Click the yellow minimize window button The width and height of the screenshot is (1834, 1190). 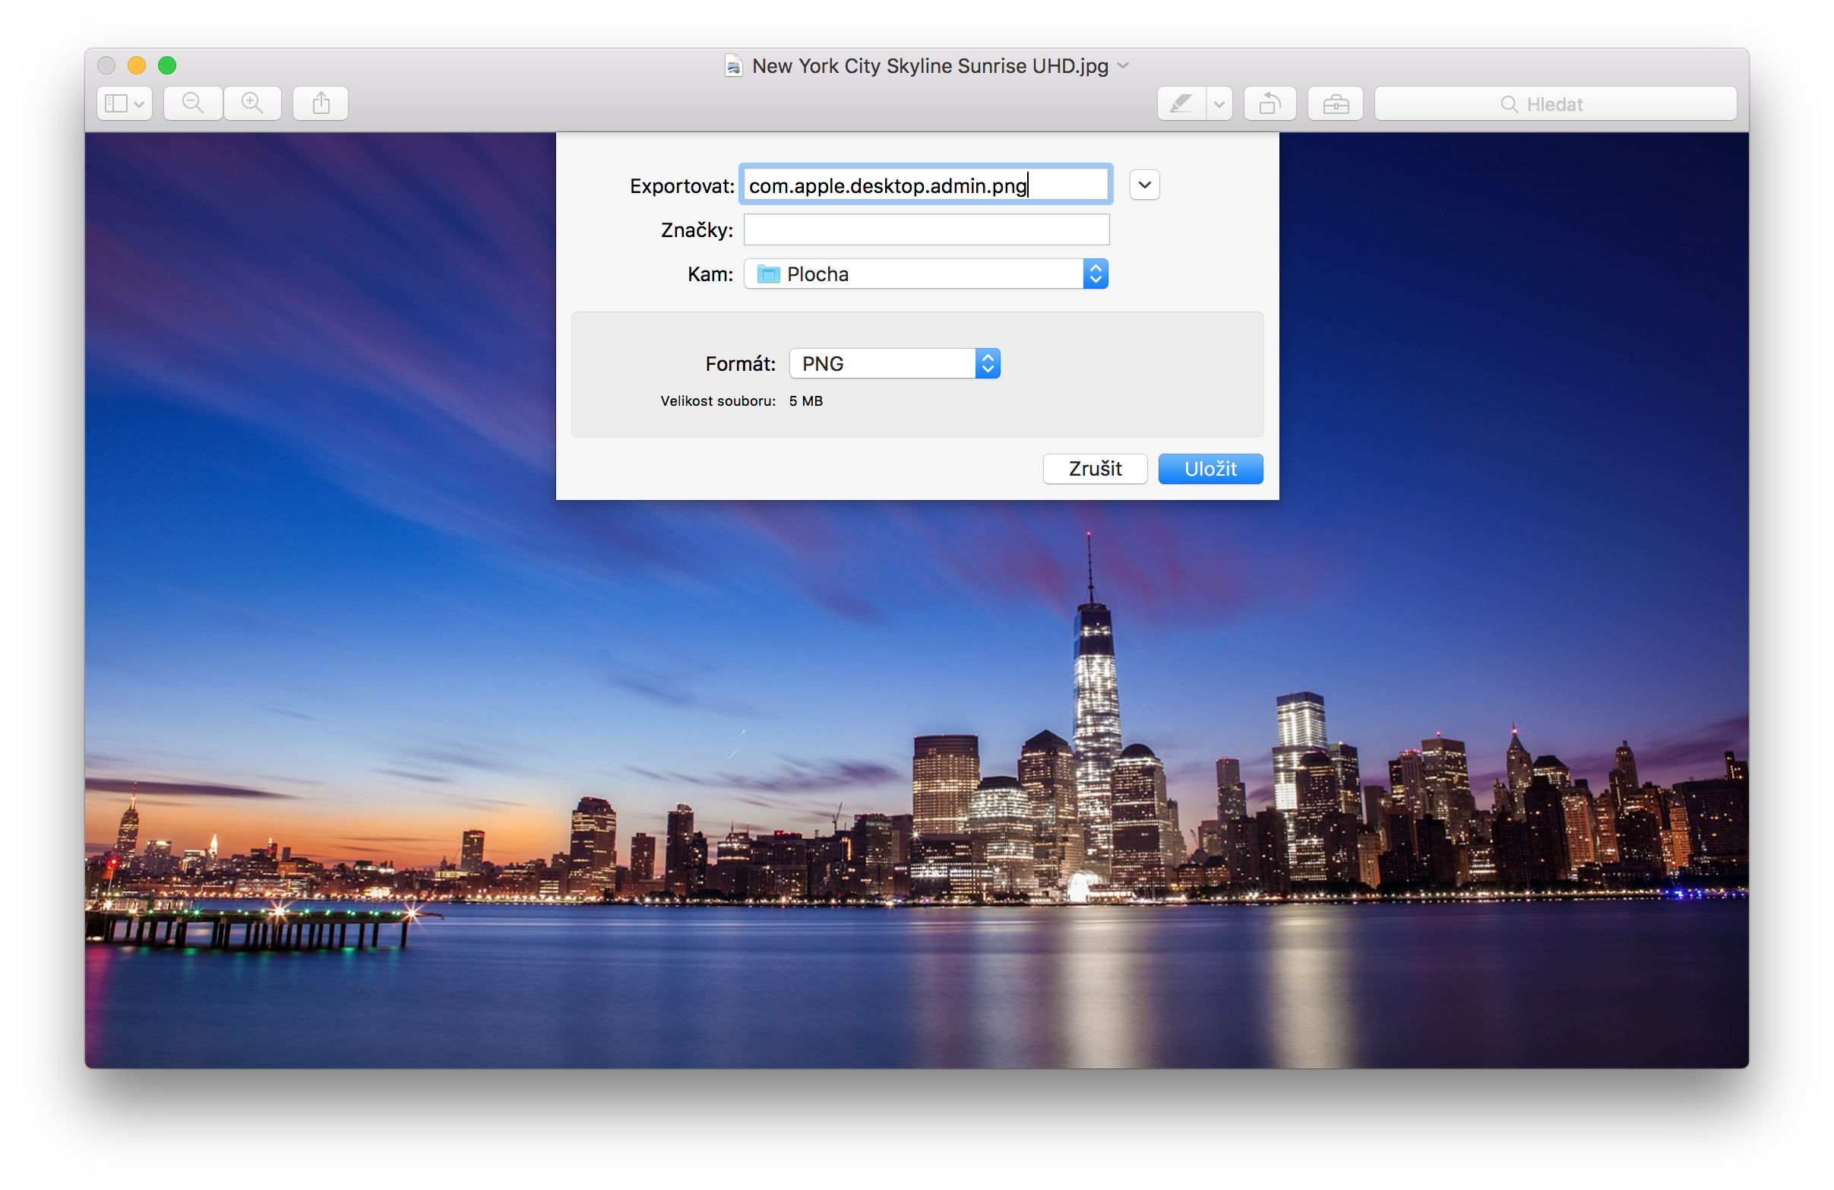tap(137, 65)
